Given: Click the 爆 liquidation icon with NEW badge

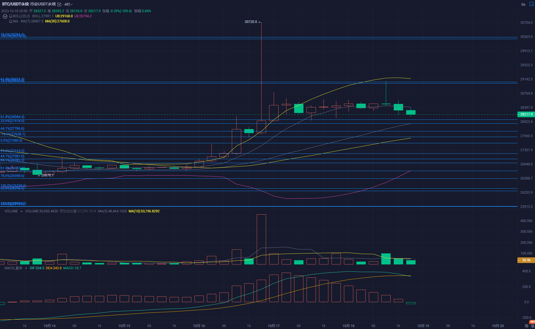Looking at the screenshot, I should (532, 326).
